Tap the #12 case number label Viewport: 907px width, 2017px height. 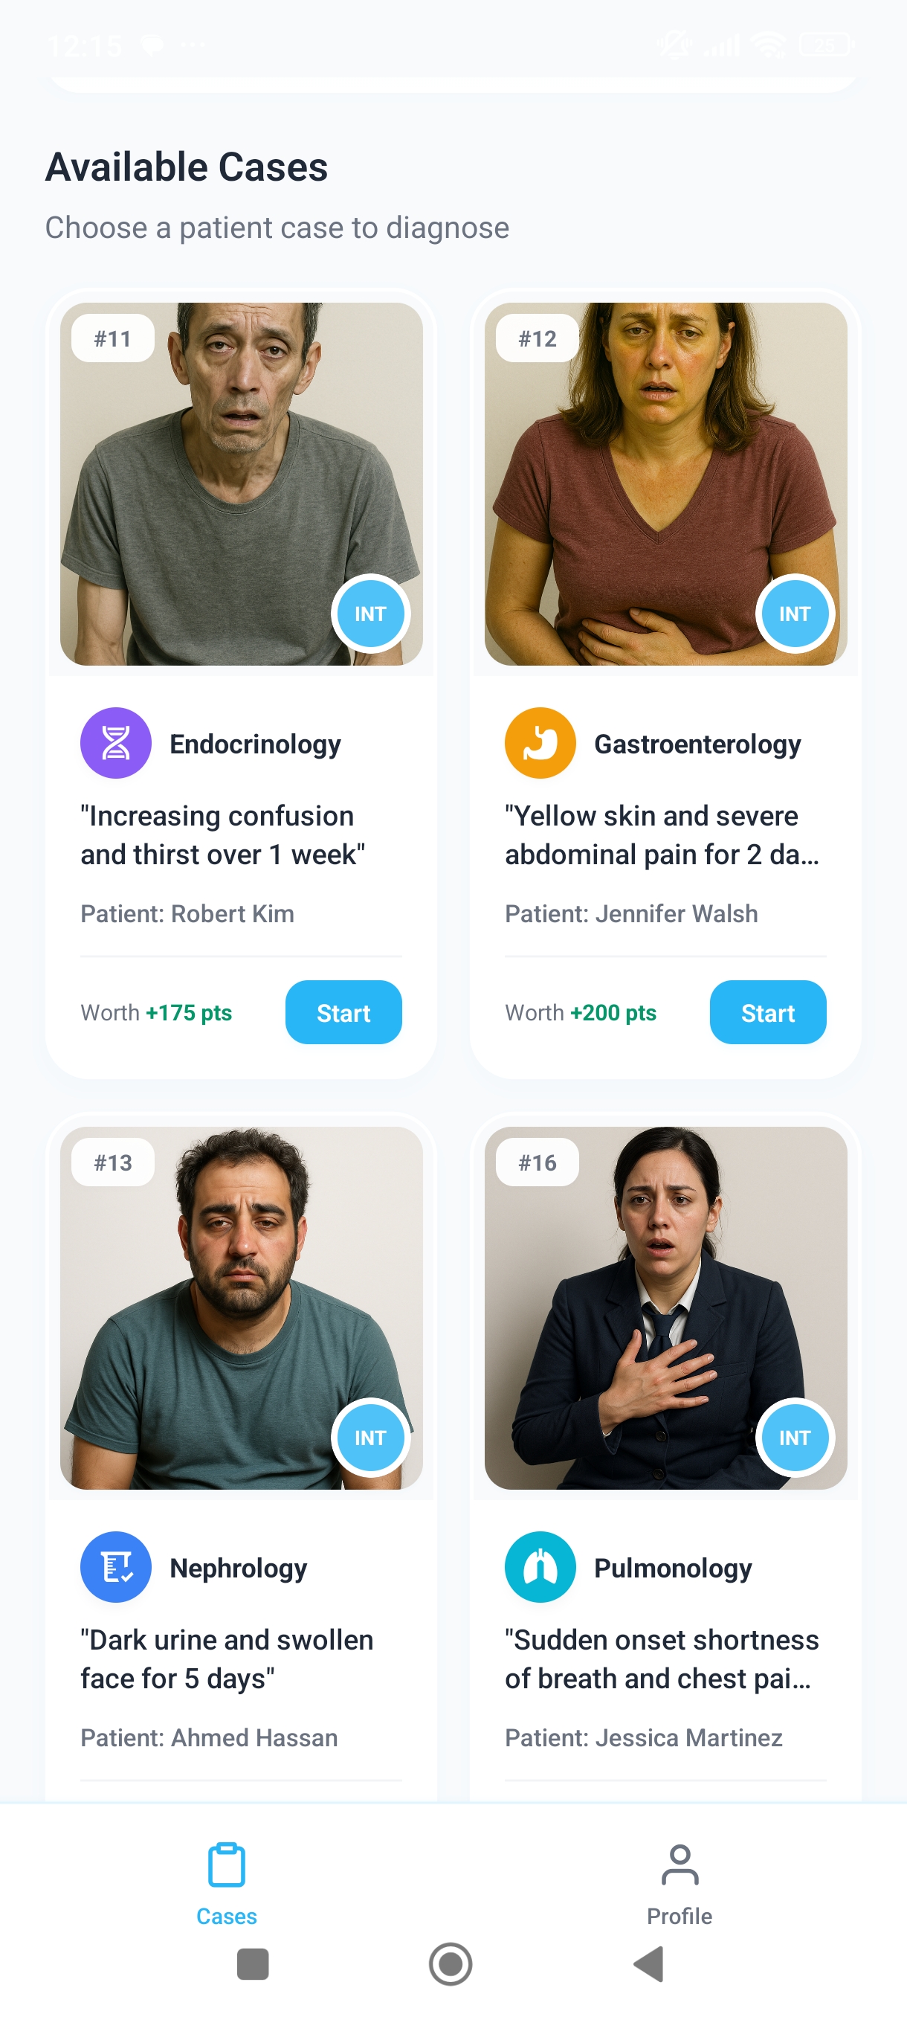point(538,338)
